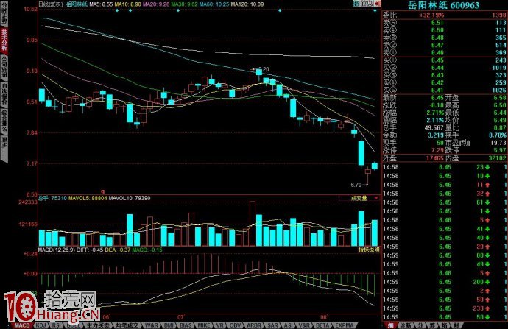Click the MACD(12,26,9) parameter label
Viewport: 508px width, 329px height.
click(57, 250)
